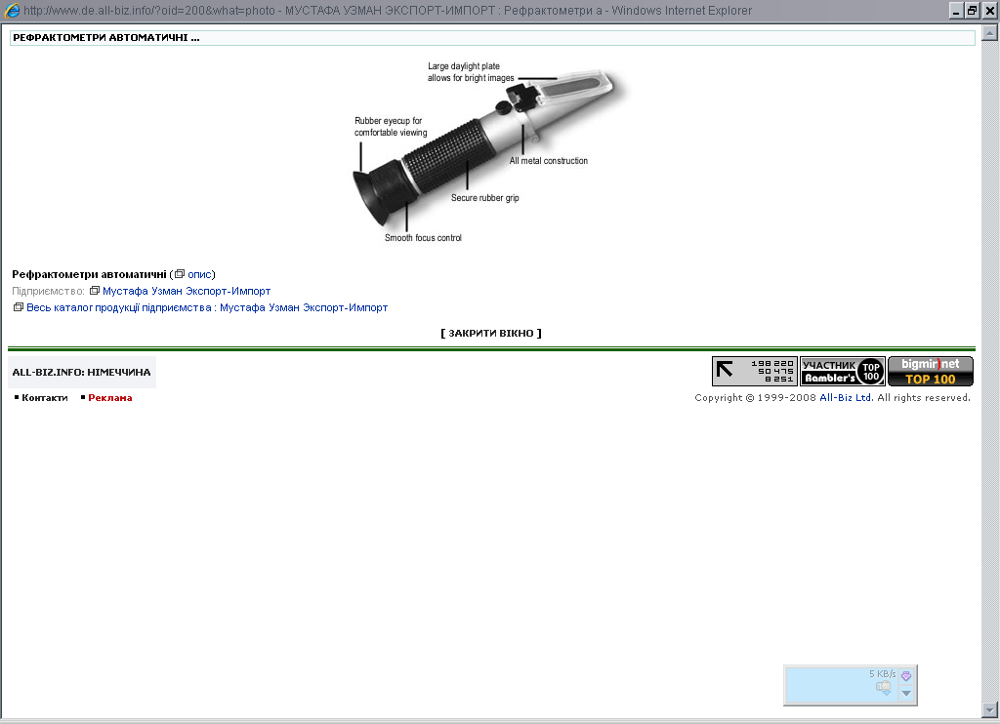Click popup icon before 'Весь каталог продукції'
The image size is (1000, 724).
pos(19,307)
